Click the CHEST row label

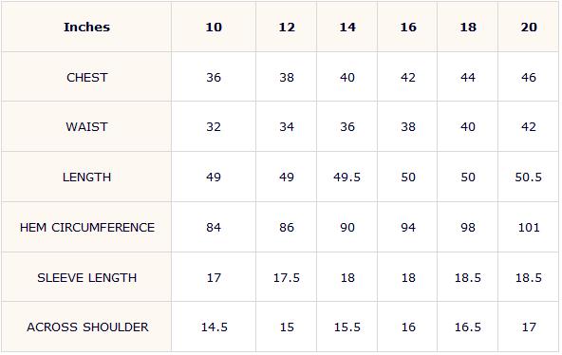86,78
